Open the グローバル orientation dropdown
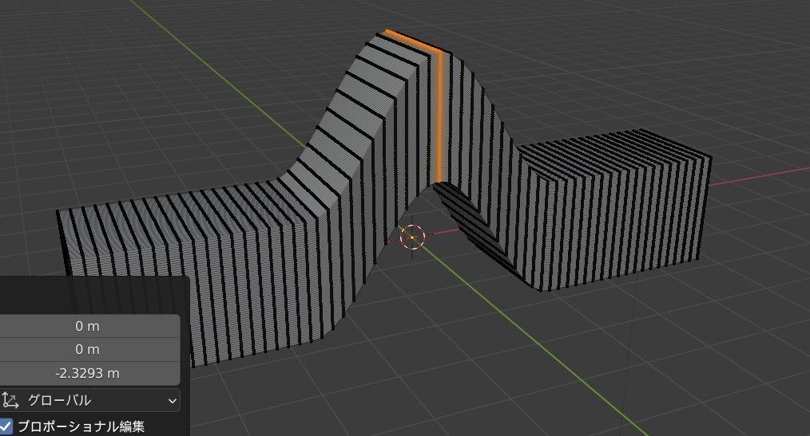Image resolution: width=810 pixels, height=436 pixels. [89, 400]
